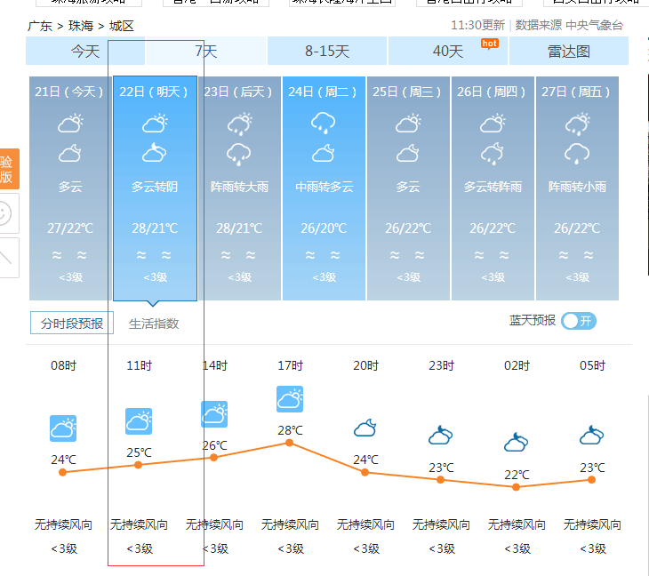Click the moderate rain icon for 24日
This screenshot has width=649, height=576.
(x=324, y=123)
